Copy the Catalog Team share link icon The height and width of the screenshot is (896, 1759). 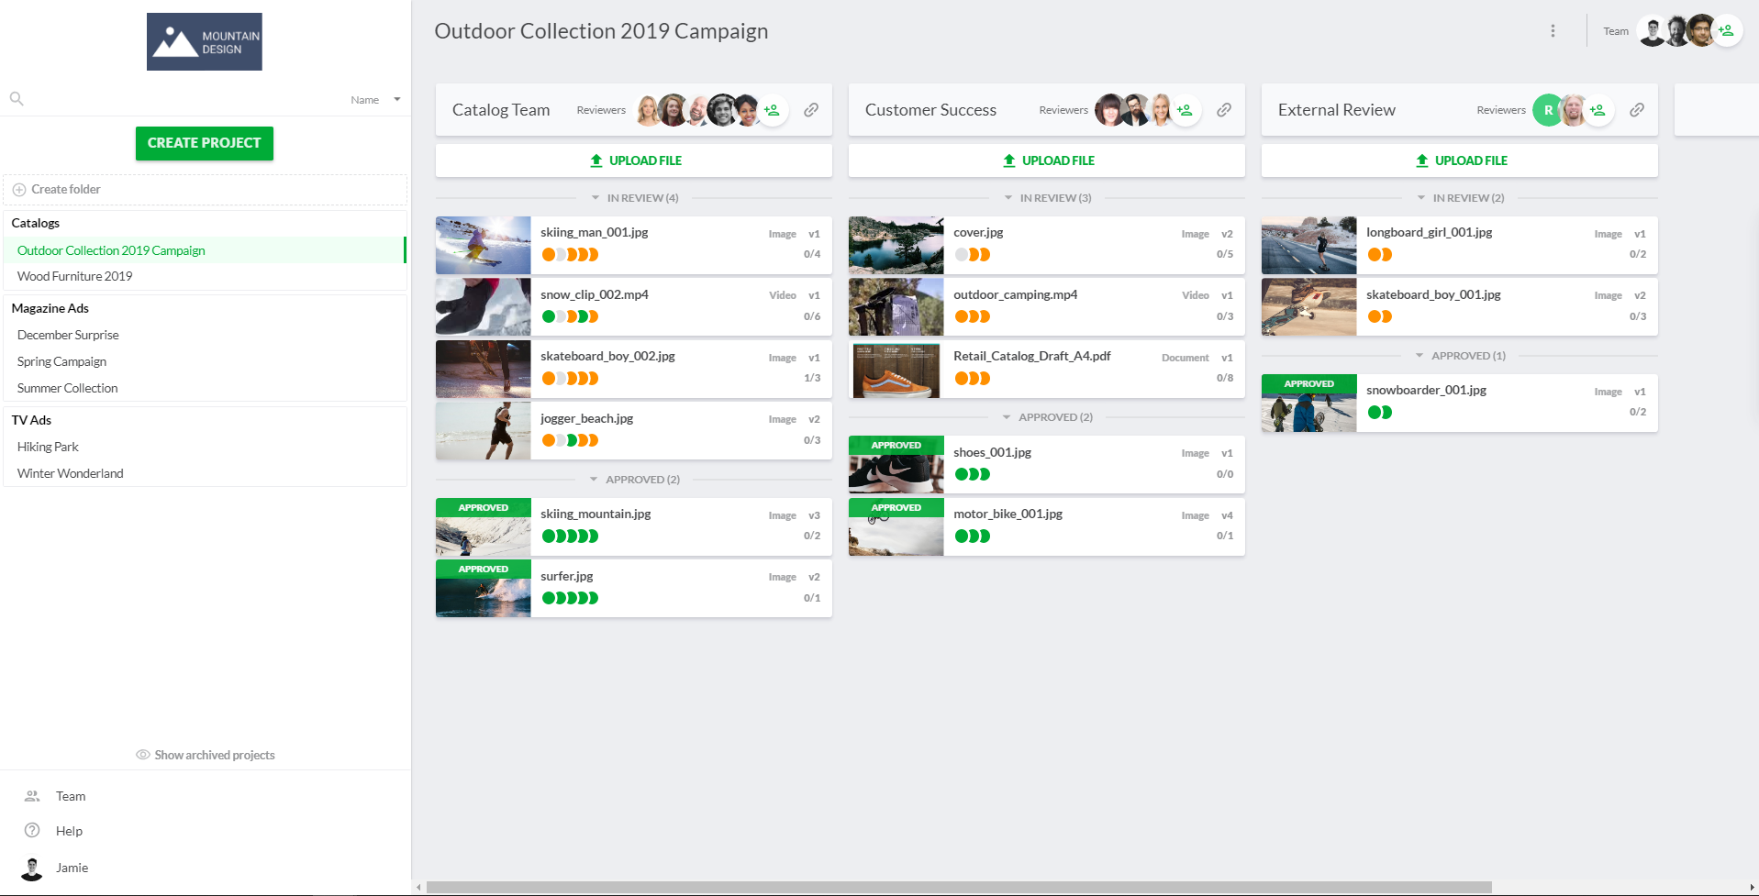811,110
